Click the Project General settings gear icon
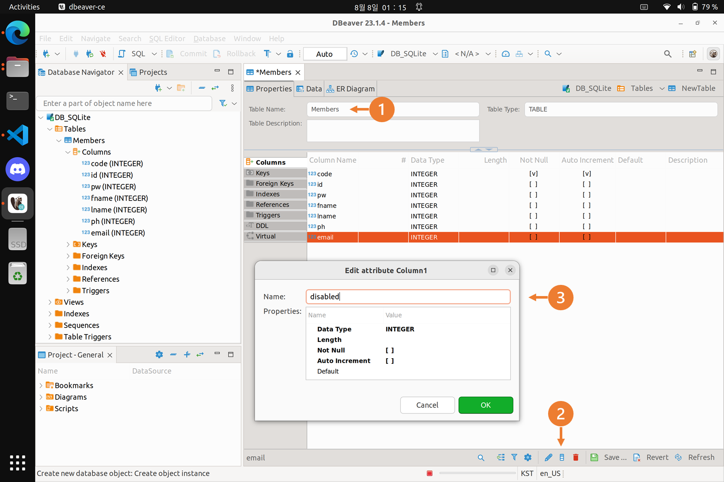The height and width of the screenshot is (482, 724). (x=159, y=354)
